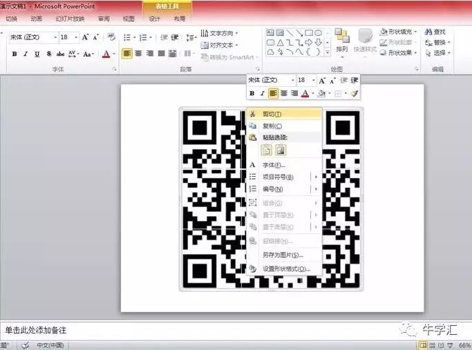Choose 复制(C) copy from the context menu
This screenshot has width=472, height=350.
tap(284, 126)
